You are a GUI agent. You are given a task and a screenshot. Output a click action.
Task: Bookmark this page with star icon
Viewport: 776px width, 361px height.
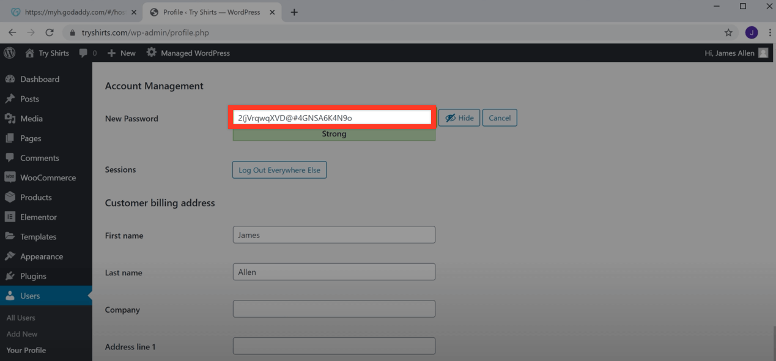tap(728, 32)
